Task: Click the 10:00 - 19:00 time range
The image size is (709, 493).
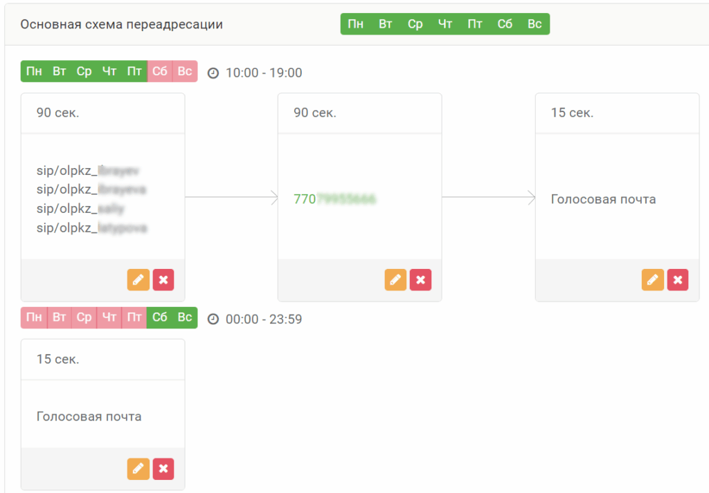Action: [x=264, y=73]
